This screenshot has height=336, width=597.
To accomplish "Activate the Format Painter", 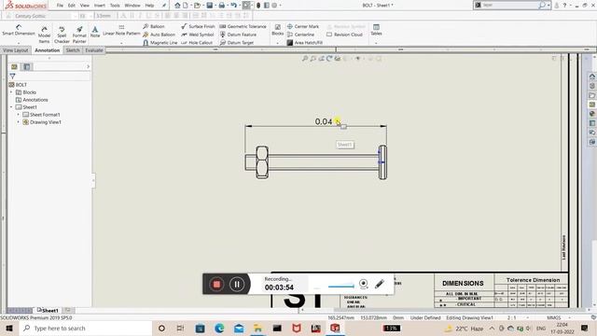I will pos(79,35).
